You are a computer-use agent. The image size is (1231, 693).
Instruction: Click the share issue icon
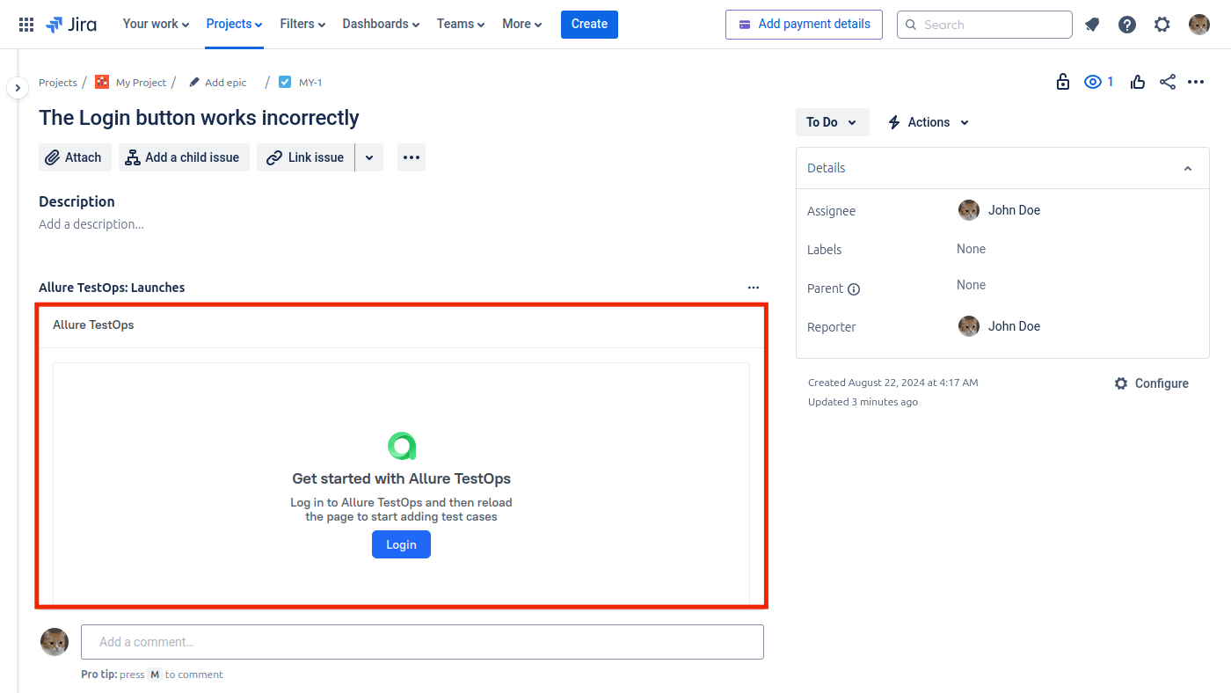point(1168,82)
